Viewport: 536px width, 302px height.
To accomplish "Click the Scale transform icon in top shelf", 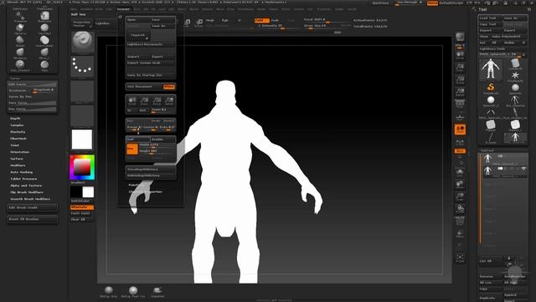I will pos(187,23).
